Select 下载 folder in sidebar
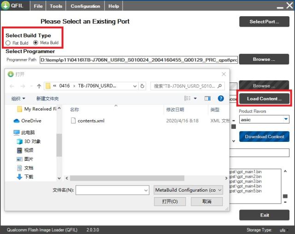The height and width of the screenshot is (234, 295). click(x=25, y=177)
